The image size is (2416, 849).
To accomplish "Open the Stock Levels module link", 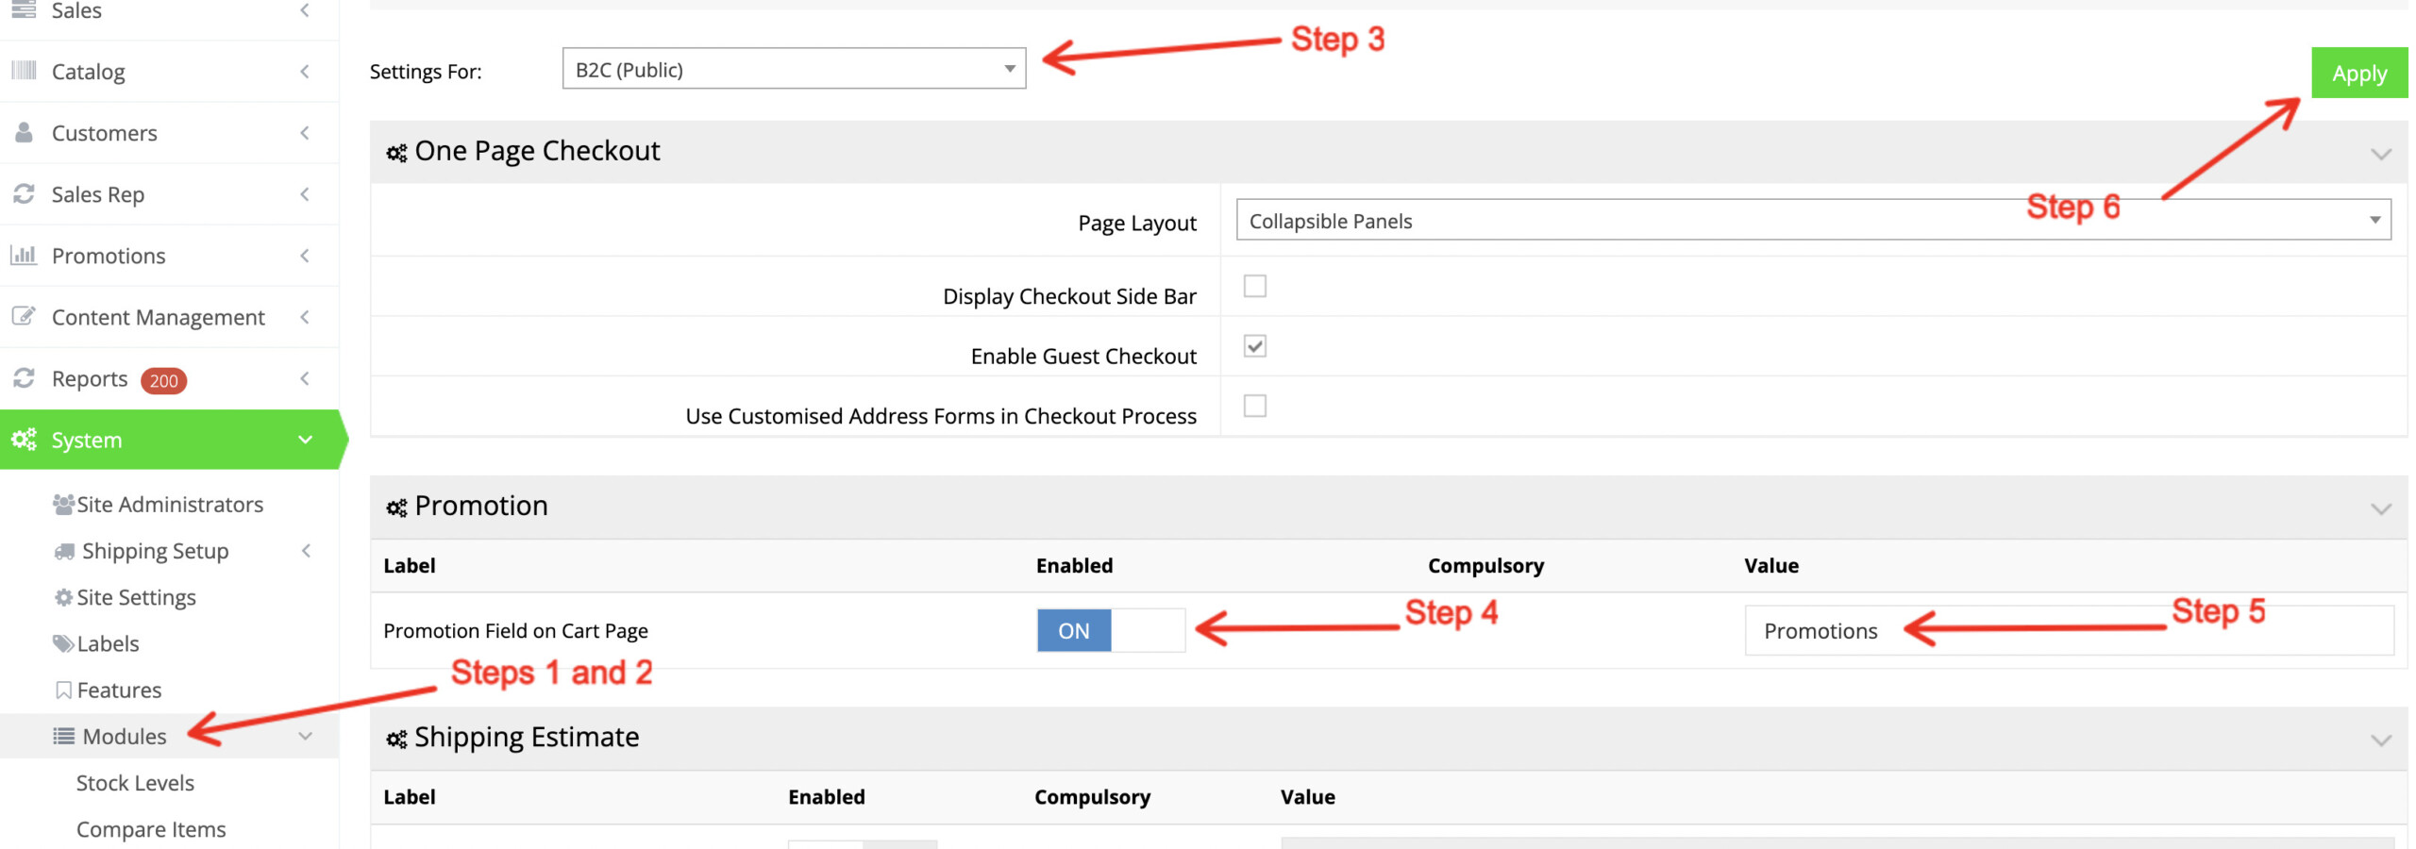I will [135, 783].
